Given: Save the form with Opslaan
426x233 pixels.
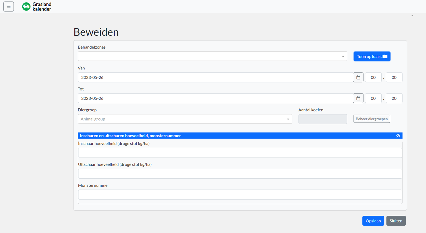Looking at the screenshot, I should pos(373,221).
